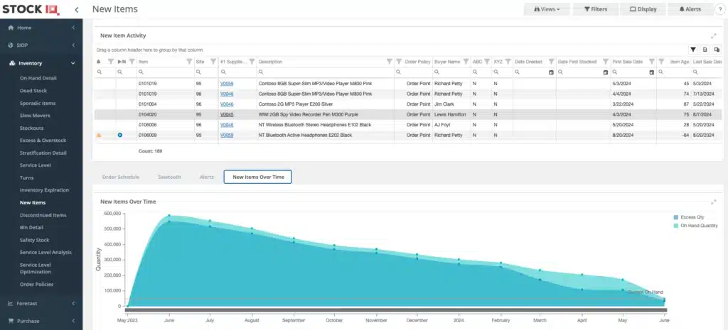
Task: Click the grid filter funnel toolbar icon
Action: pyautogui.click(x=692, y=50)
